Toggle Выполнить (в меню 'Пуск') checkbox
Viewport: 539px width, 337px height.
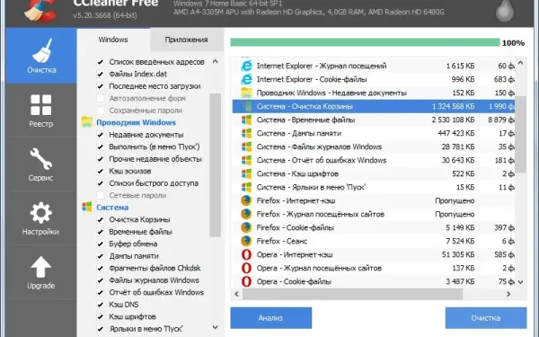[x=100, y=146]
